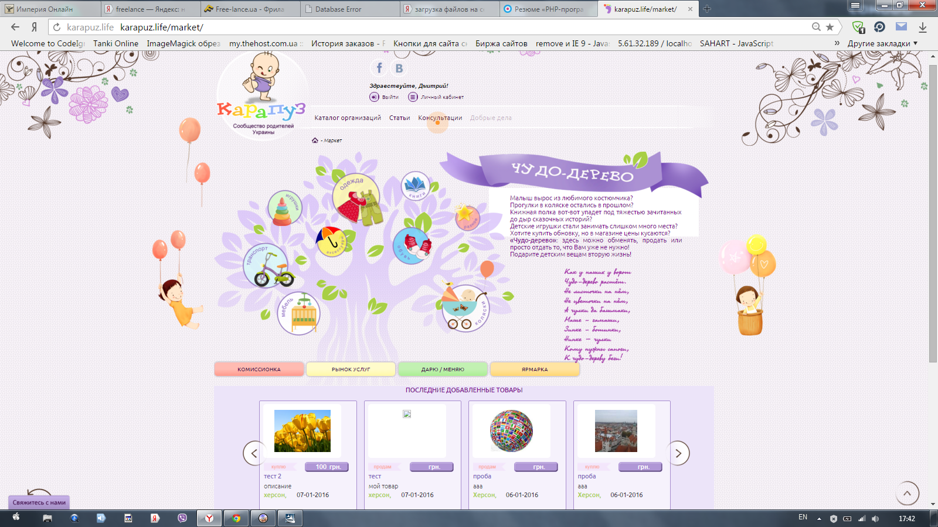Show previous products with left carousel arrow

click(254, 453)
